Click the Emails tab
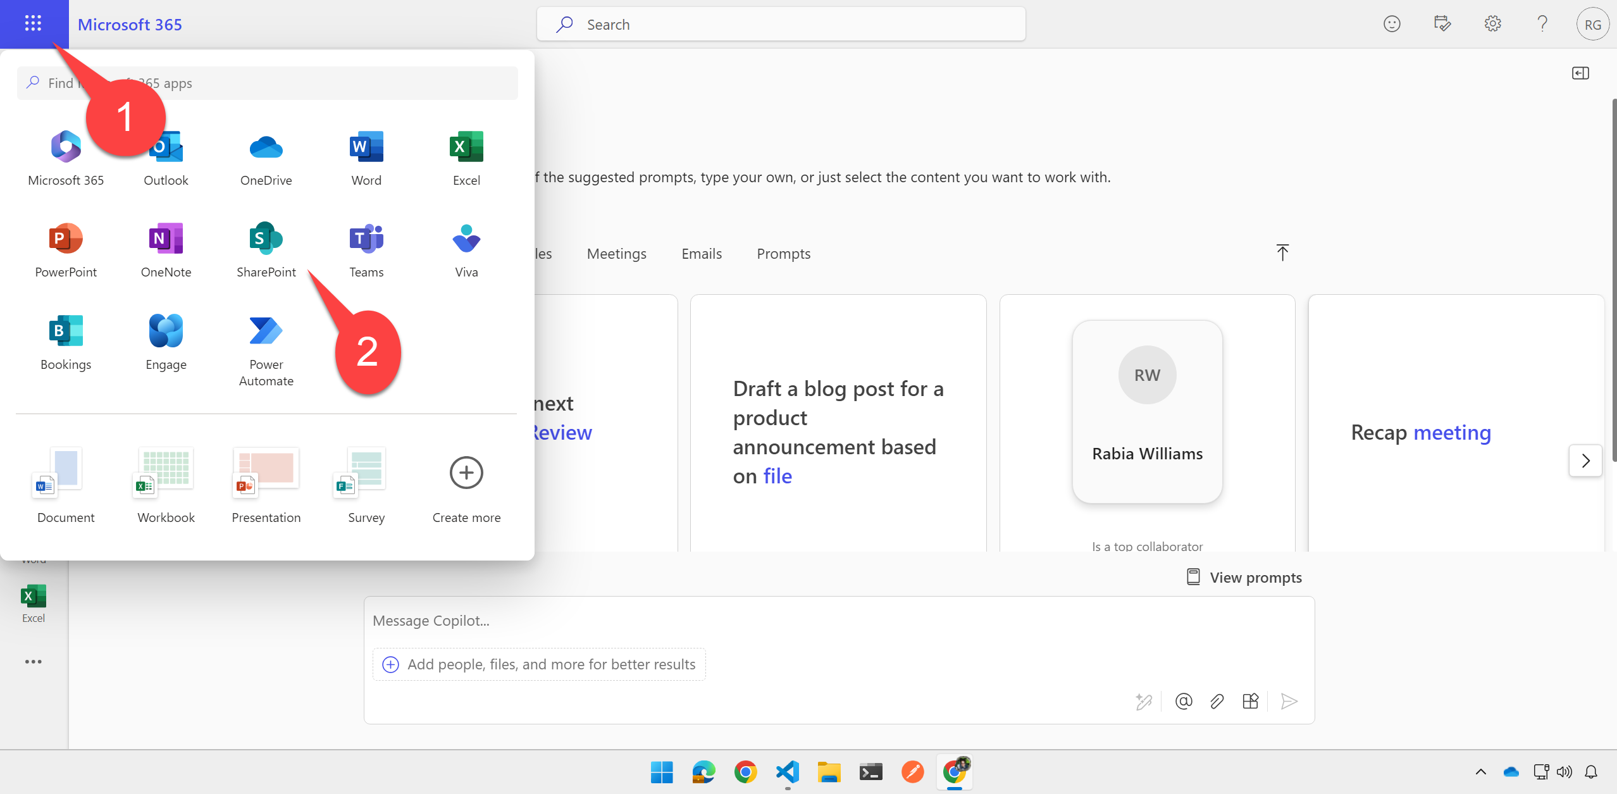This screenshot has height=794, width=1617. pos(701,252)
